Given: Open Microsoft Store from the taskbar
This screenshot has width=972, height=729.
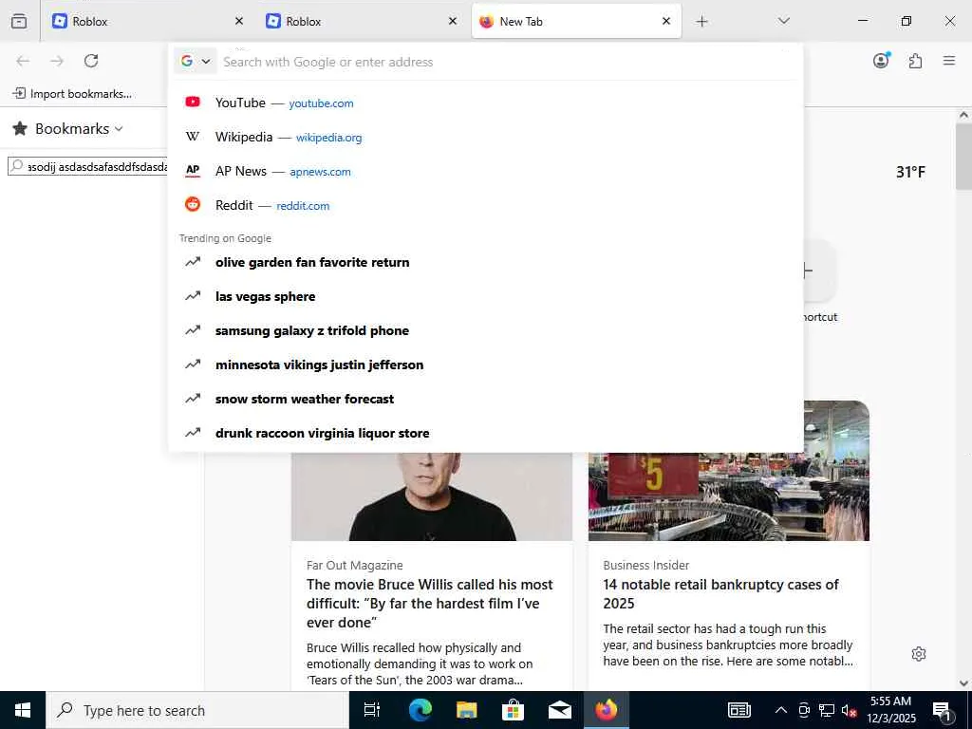Looking at the screenshot, I should 513,710.
